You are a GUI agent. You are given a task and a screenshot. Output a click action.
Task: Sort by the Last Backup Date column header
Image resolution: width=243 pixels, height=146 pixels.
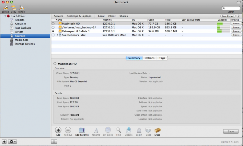[x=199, y=20]
